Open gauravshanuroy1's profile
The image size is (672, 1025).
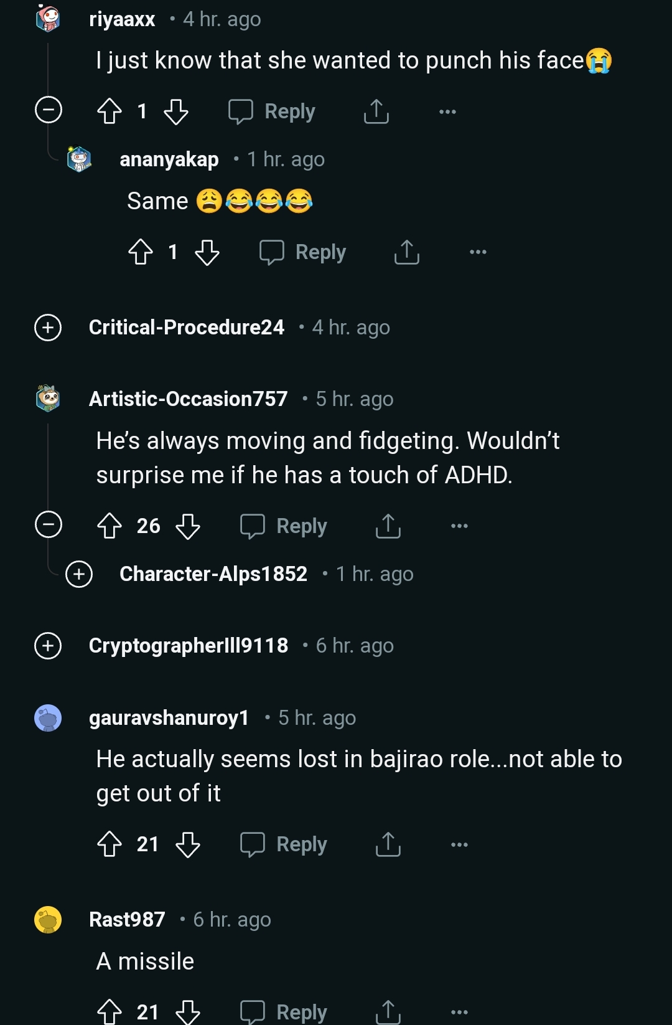169,717
